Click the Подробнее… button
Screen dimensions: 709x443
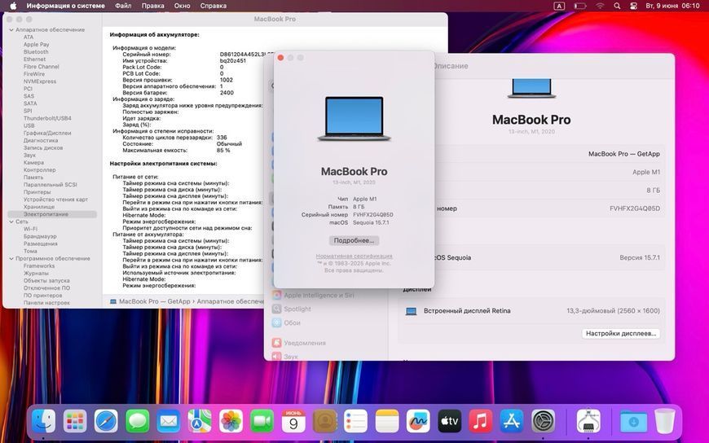354,240
